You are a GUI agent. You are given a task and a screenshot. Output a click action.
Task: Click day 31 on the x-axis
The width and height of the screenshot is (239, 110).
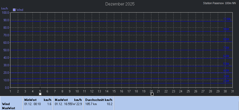click(x=233, y=91)
